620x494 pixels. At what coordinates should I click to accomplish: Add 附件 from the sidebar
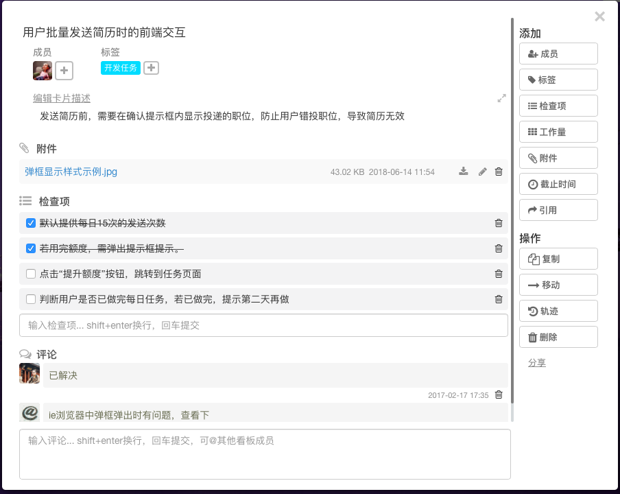pyautogui.click(x=558, y=158)
